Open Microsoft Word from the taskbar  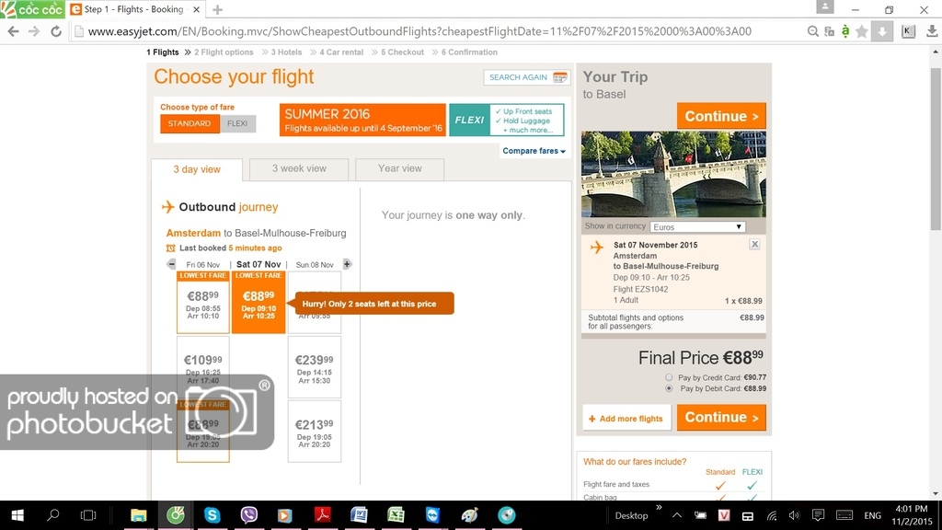tap(360, 515)
